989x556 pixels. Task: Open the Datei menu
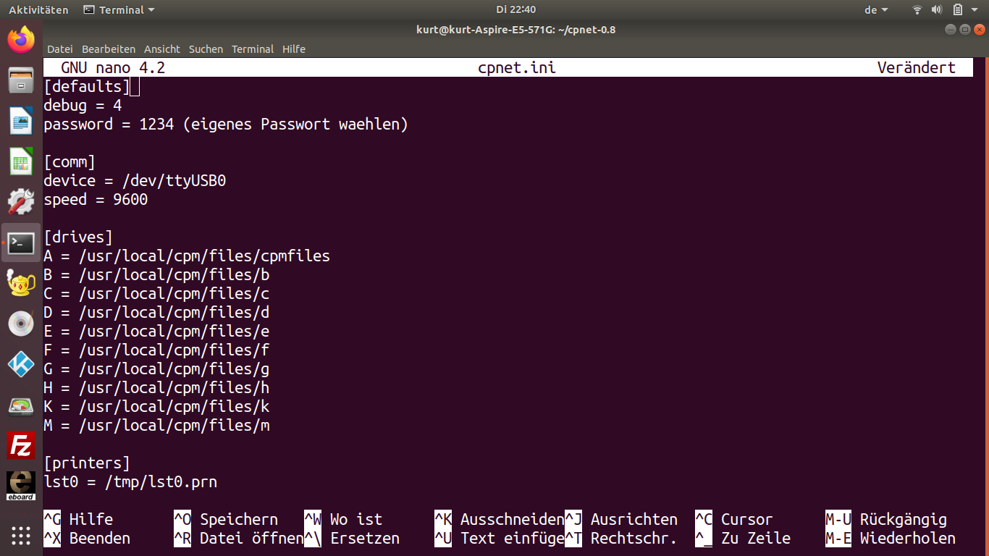click(60, 49)
